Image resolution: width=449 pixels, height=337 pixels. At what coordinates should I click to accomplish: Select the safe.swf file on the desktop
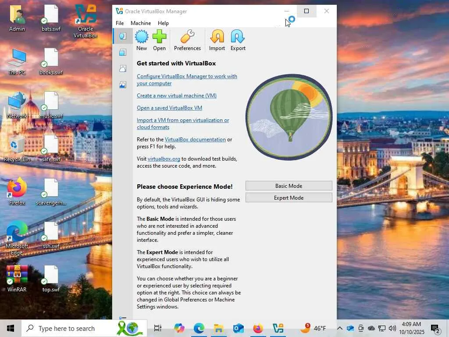coord(51,148)
